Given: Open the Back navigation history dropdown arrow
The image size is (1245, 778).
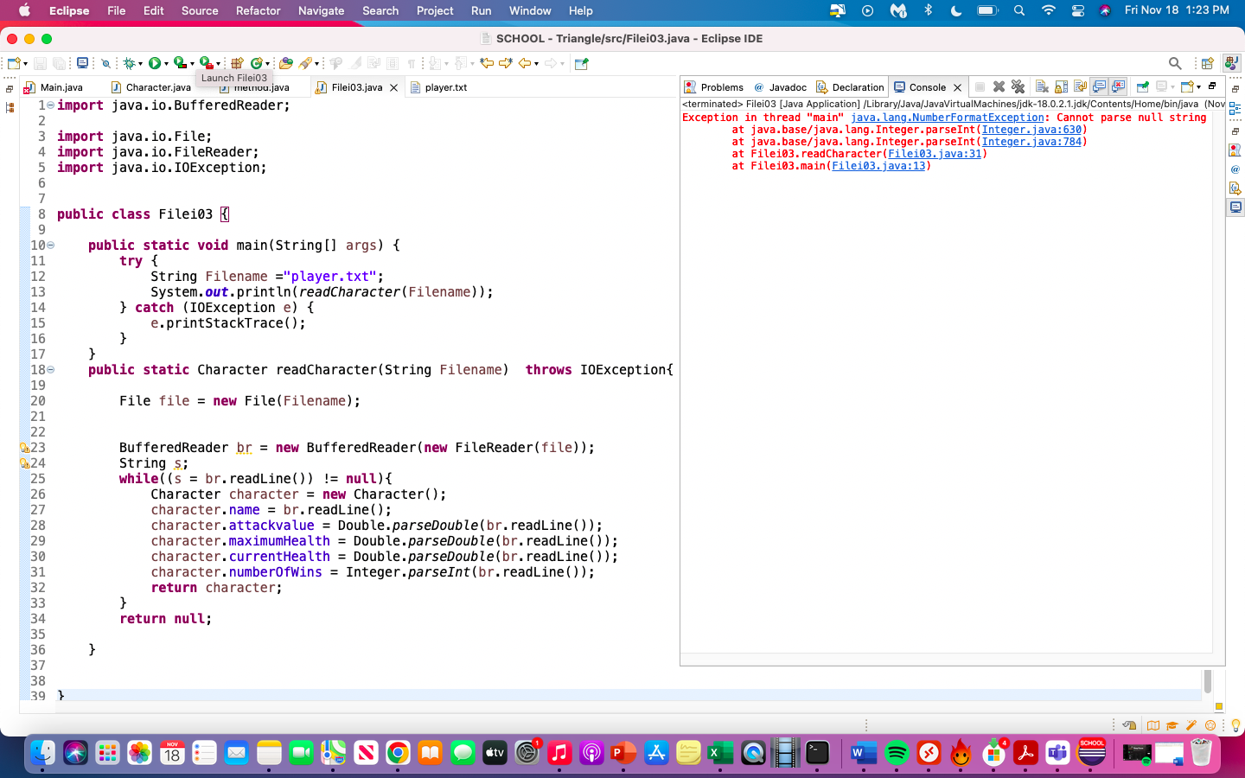Looking at the screenshot, I should coord(536,64).
